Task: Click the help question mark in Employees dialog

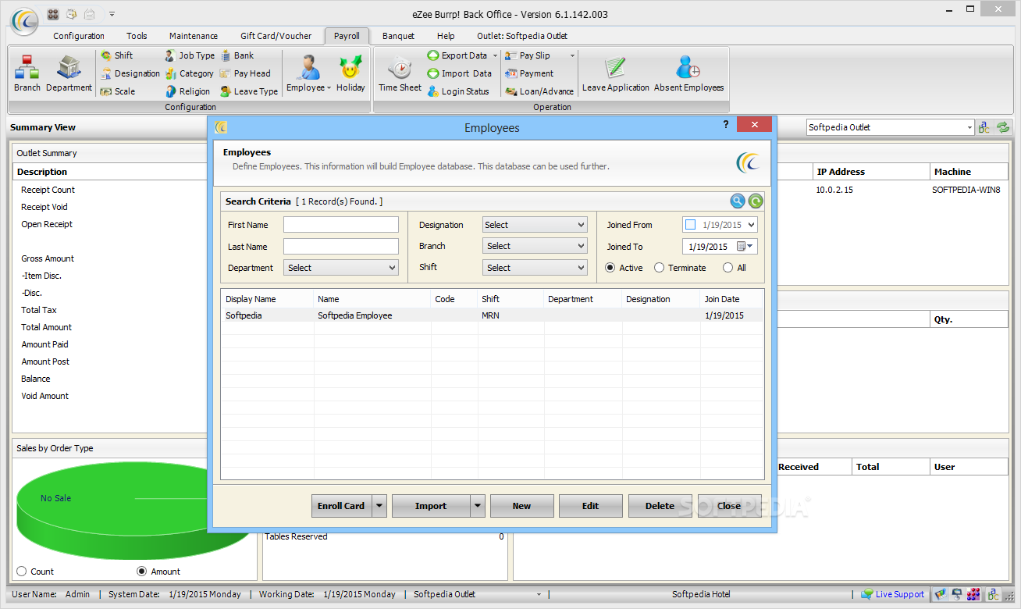Action: tap(726, 125)
